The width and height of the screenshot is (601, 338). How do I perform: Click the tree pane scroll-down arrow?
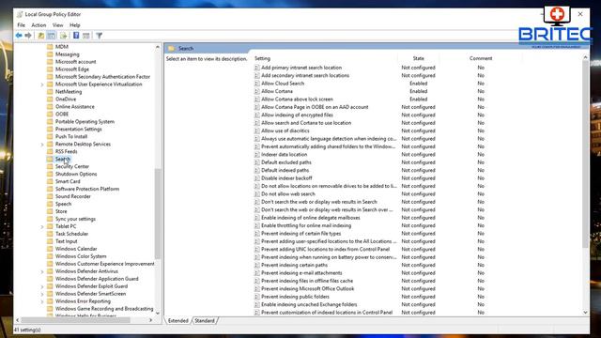(158, 313)
